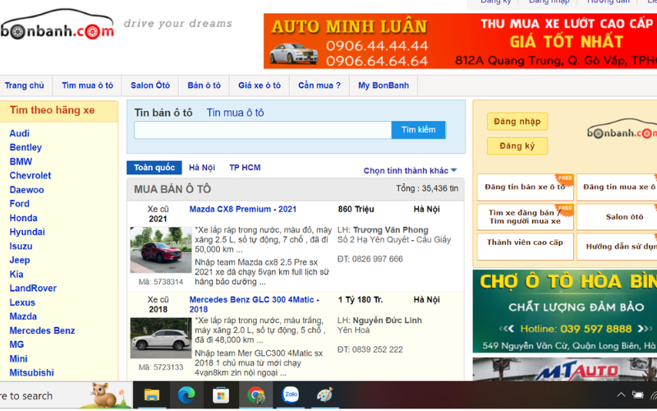657x411 pixels.
Task: Browse Mercedes Benz cars in the sidebar
Action: click(43, 330)
